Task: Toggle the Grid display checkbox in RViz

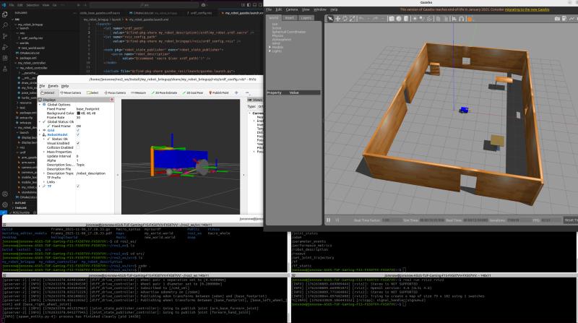Action: [x=78, y=130]
